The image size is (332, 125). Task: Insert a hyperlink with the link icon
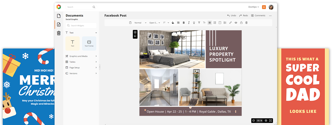pos(230,23)
